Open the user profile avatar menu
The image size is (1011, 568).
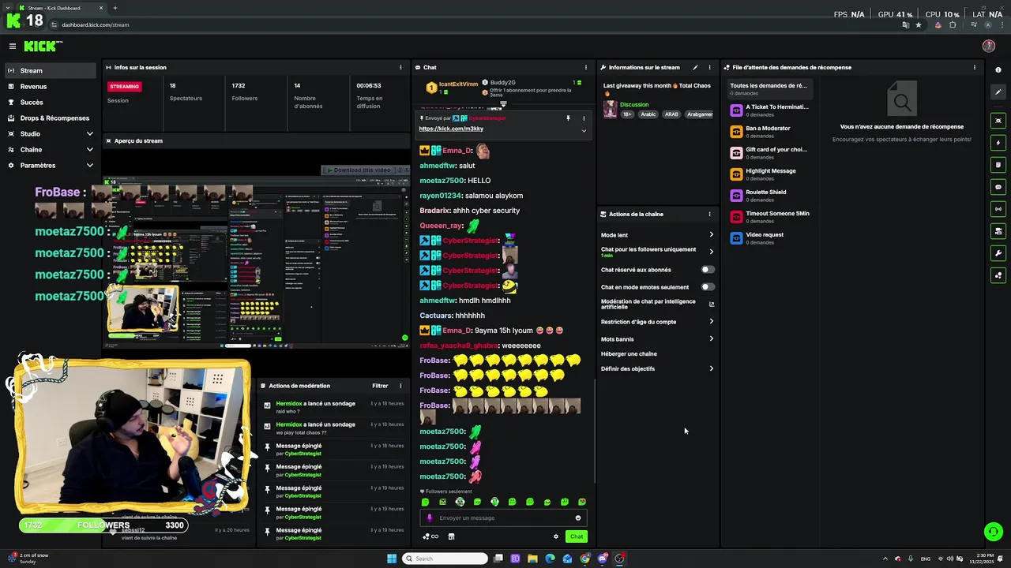coord(988,47)
